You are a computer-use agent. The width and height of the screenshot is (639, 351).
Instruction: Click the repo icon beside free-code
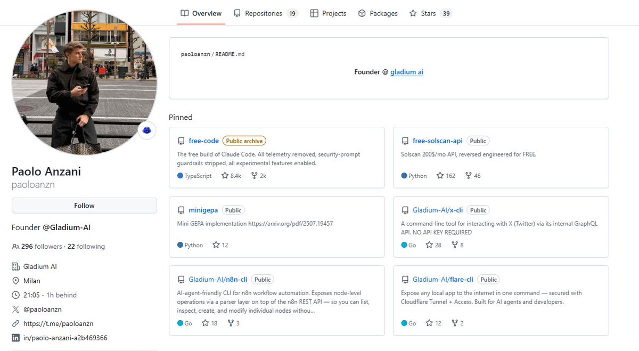[x=181, y=141]
